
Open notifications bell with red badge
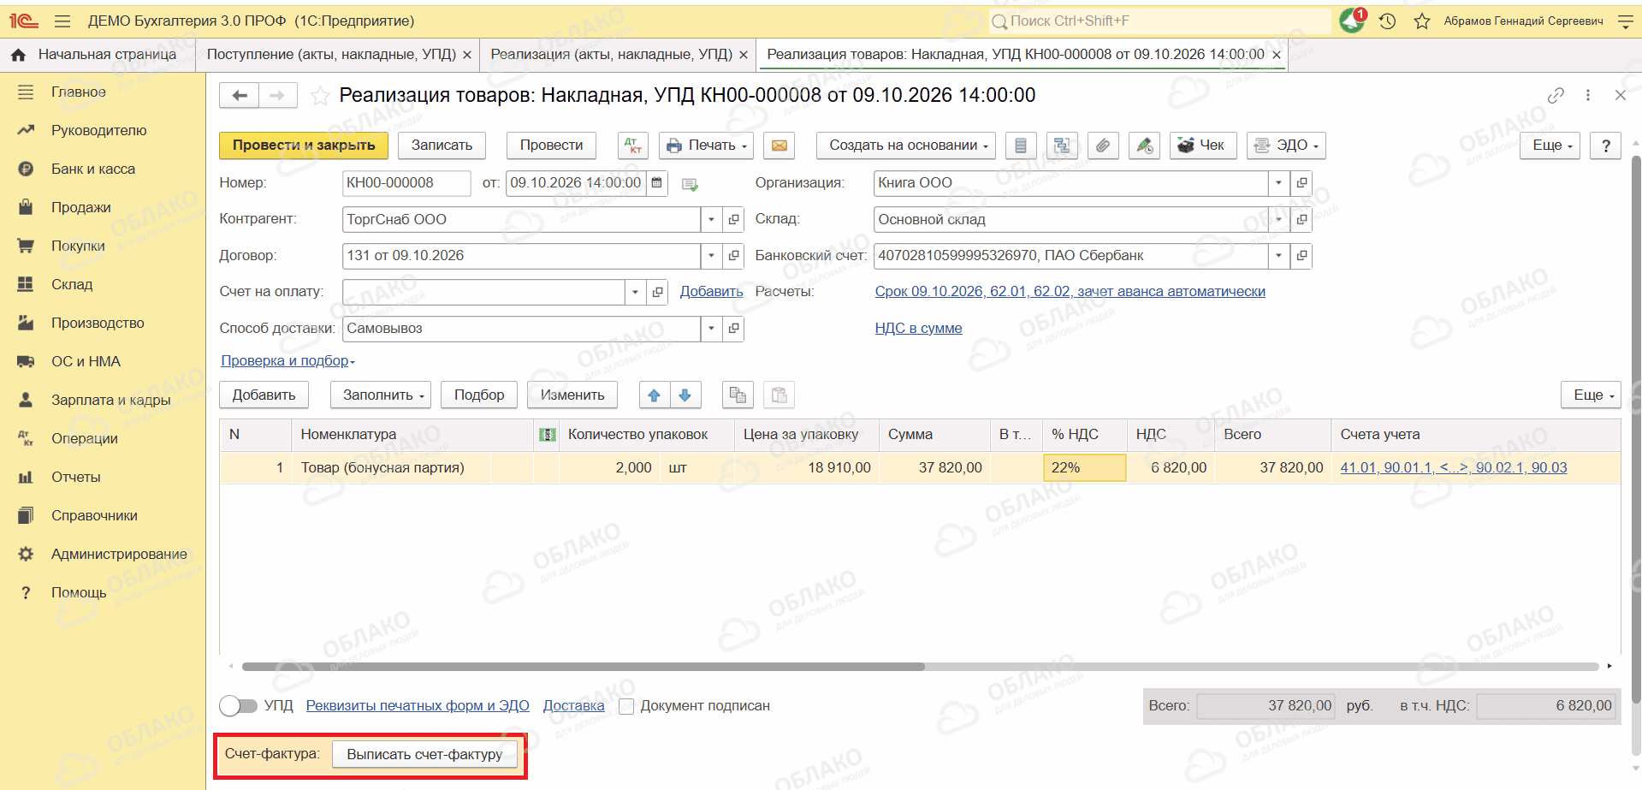coord(1353,21)
